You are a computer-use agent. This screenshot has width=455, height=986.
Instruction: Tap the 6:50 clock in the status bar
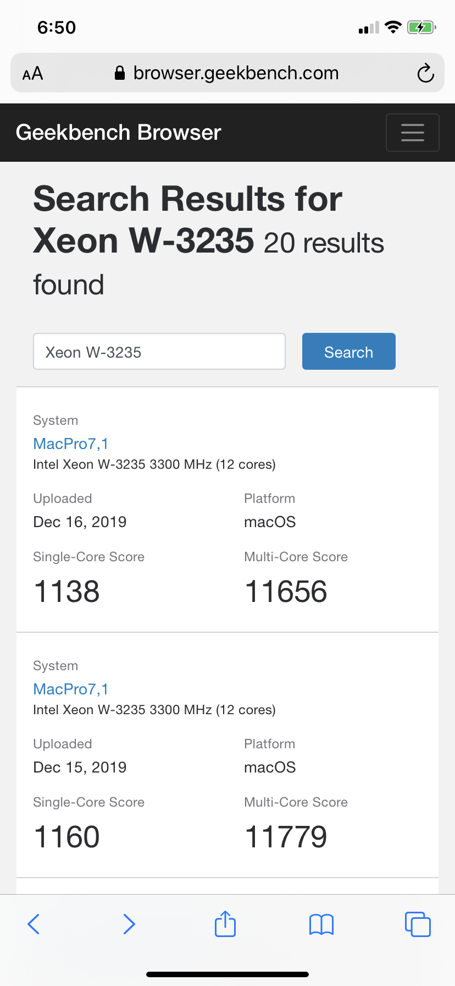pyautogui.click(x=57, y=28)
